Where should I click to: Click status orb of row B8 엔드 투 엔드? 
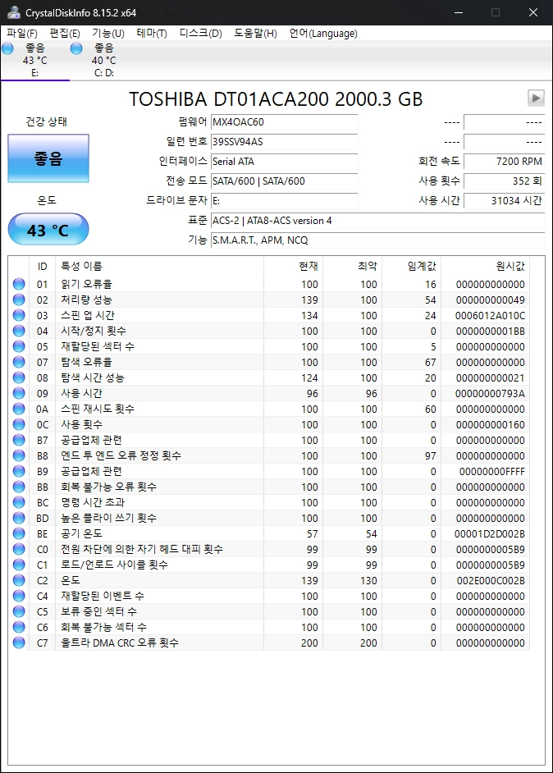click(x=19, y=455)
